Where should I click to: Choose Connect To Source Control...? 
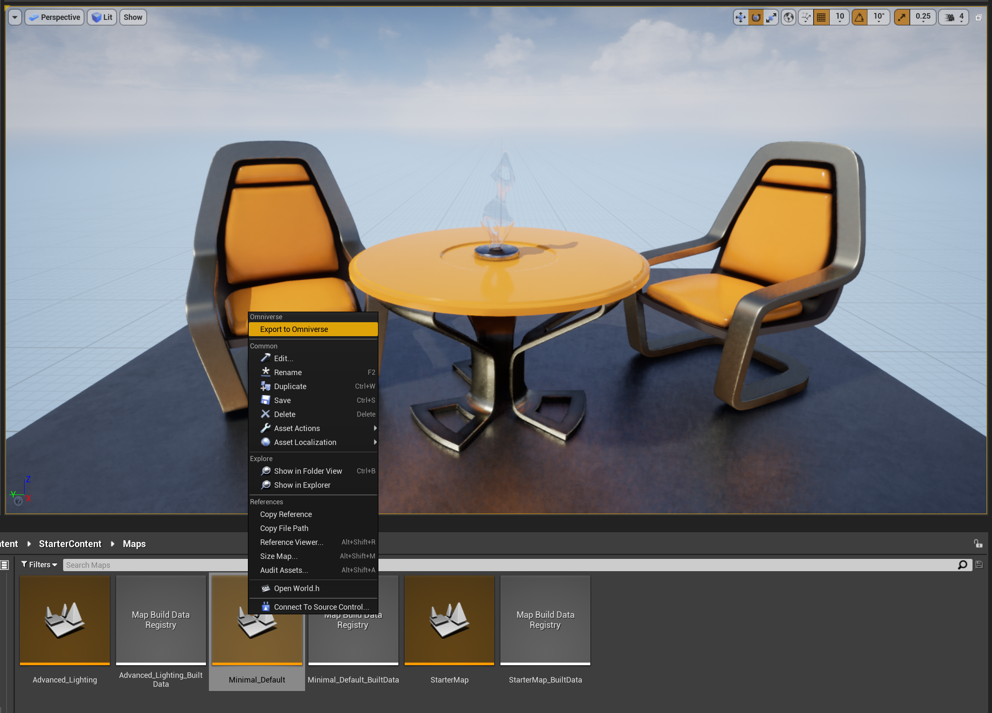(313, 607)
